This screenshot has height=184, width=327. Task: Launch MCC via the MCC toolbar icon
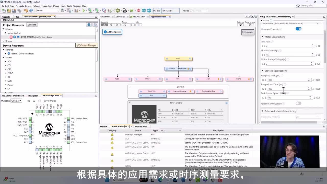pyautogui.click(x=149, y=10)
